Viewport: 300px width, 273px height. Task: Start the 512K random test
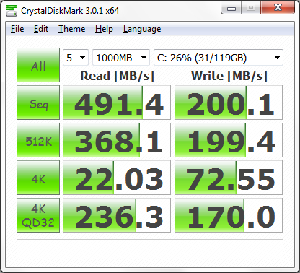click(38, 140)
